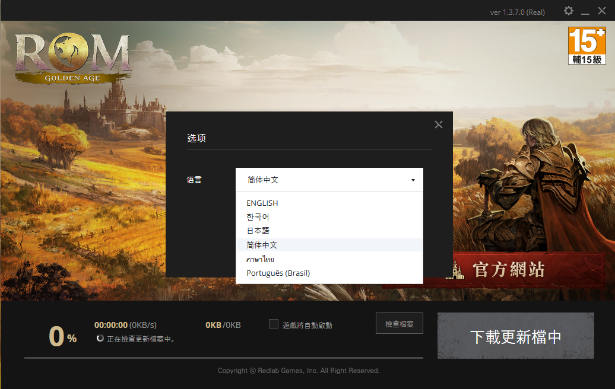Click the 下載更新檔中 button

click(x=515, y=336)
